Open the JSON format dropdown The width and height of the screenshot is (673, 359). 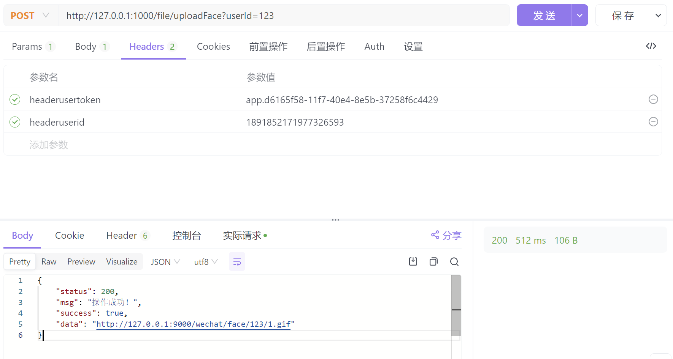[165, 261]
